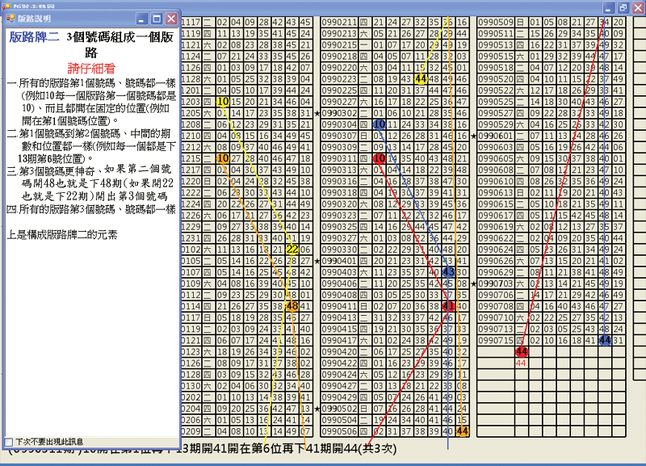Select draw period 0990401
Viewport: 646px width, 466px height.
pos(339,261)
